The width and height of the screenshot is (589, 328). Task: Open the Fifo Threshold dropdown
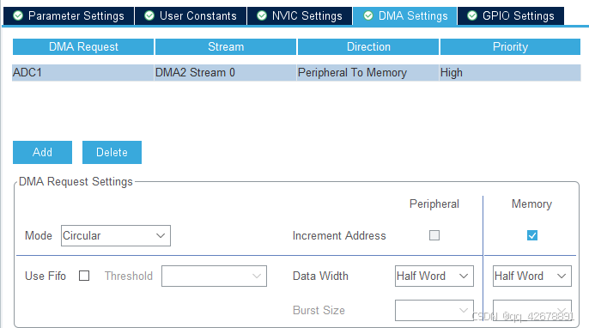[214, 276]
